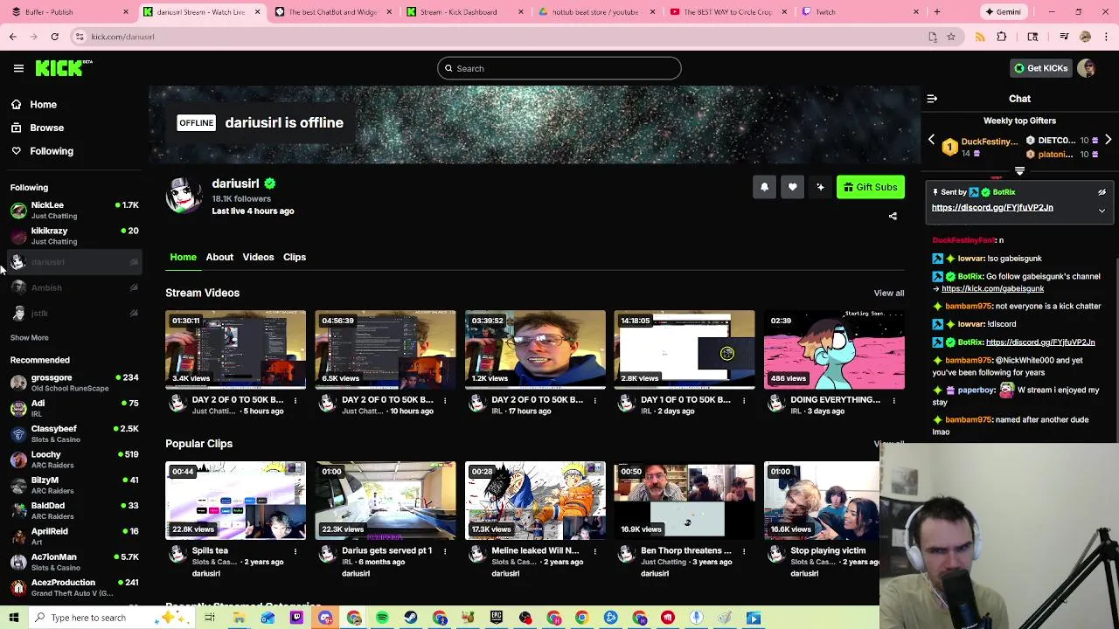Open options for the 01:30:17 video
Screen dimensions: 1119x629
point(295,400)
